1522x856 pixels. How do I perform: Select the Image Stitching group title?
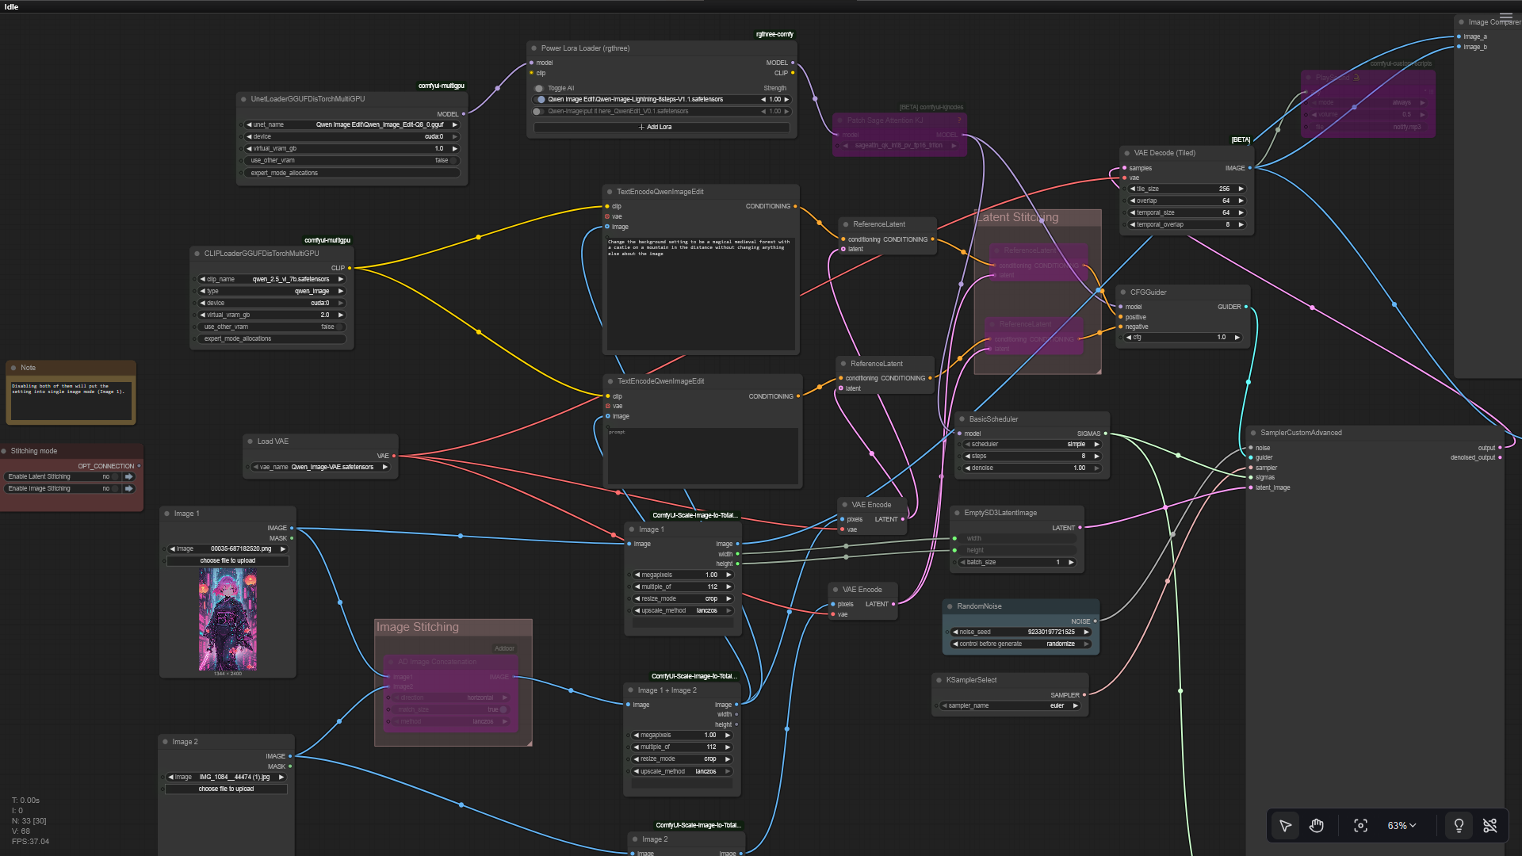(x=417, y=627)
